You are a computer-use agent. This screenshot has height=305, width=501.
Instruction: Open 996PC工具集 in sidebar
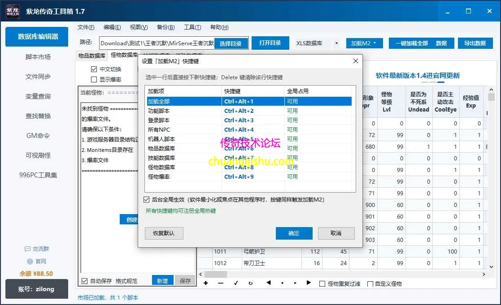point(38,175)
